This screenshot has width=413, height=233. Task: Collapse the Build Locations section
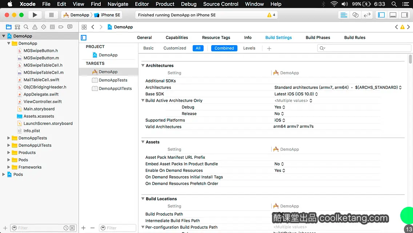coord(143,199)
